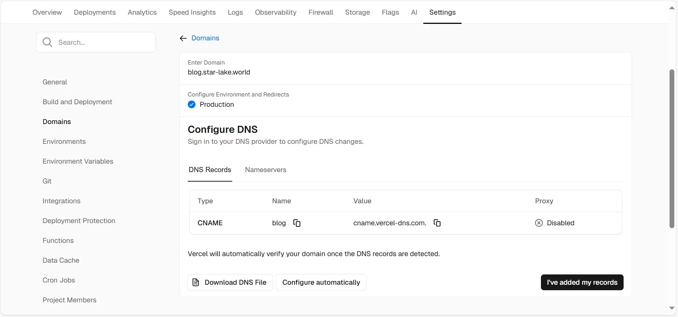Click the vertical scrollbar thumb
Image resolution: width=678 pixels, height=317 pixels.
coord(672,149)
